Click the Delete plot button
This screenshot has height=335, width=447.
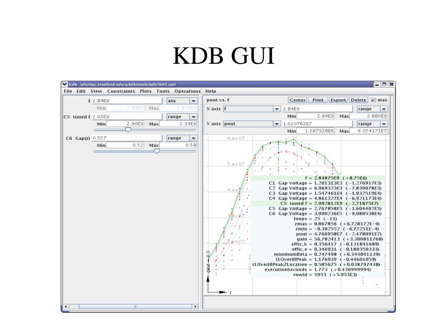pos(358,100)
